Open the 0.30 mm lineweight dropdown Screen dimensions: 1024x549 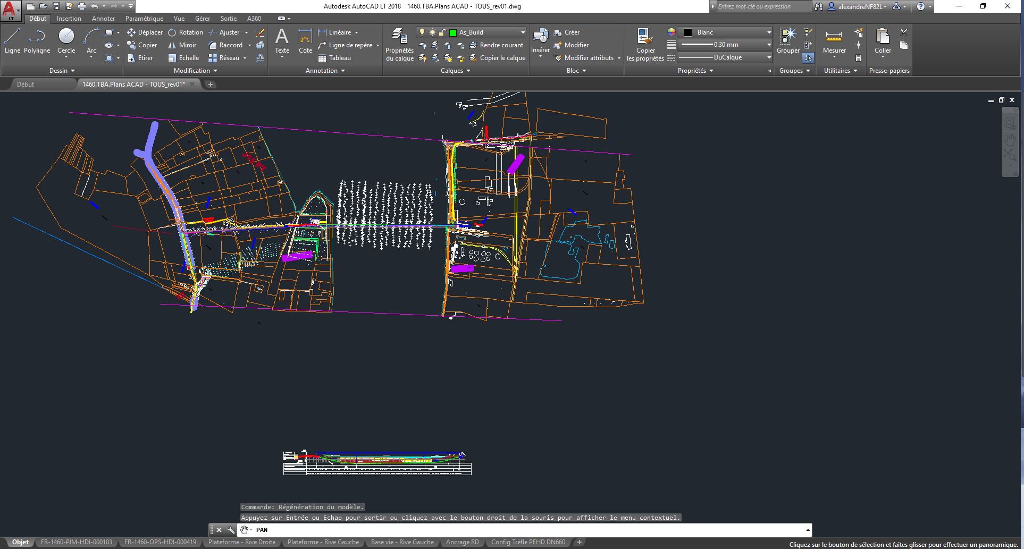point(769,45)
